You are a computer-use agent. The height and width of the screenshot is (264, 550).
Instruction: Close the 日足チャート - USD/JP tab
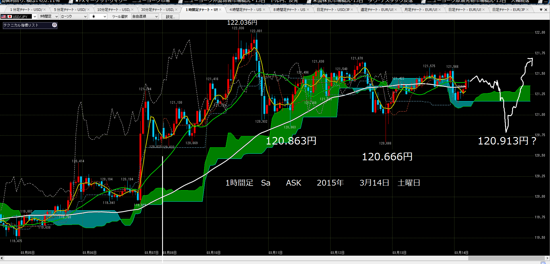352,9
